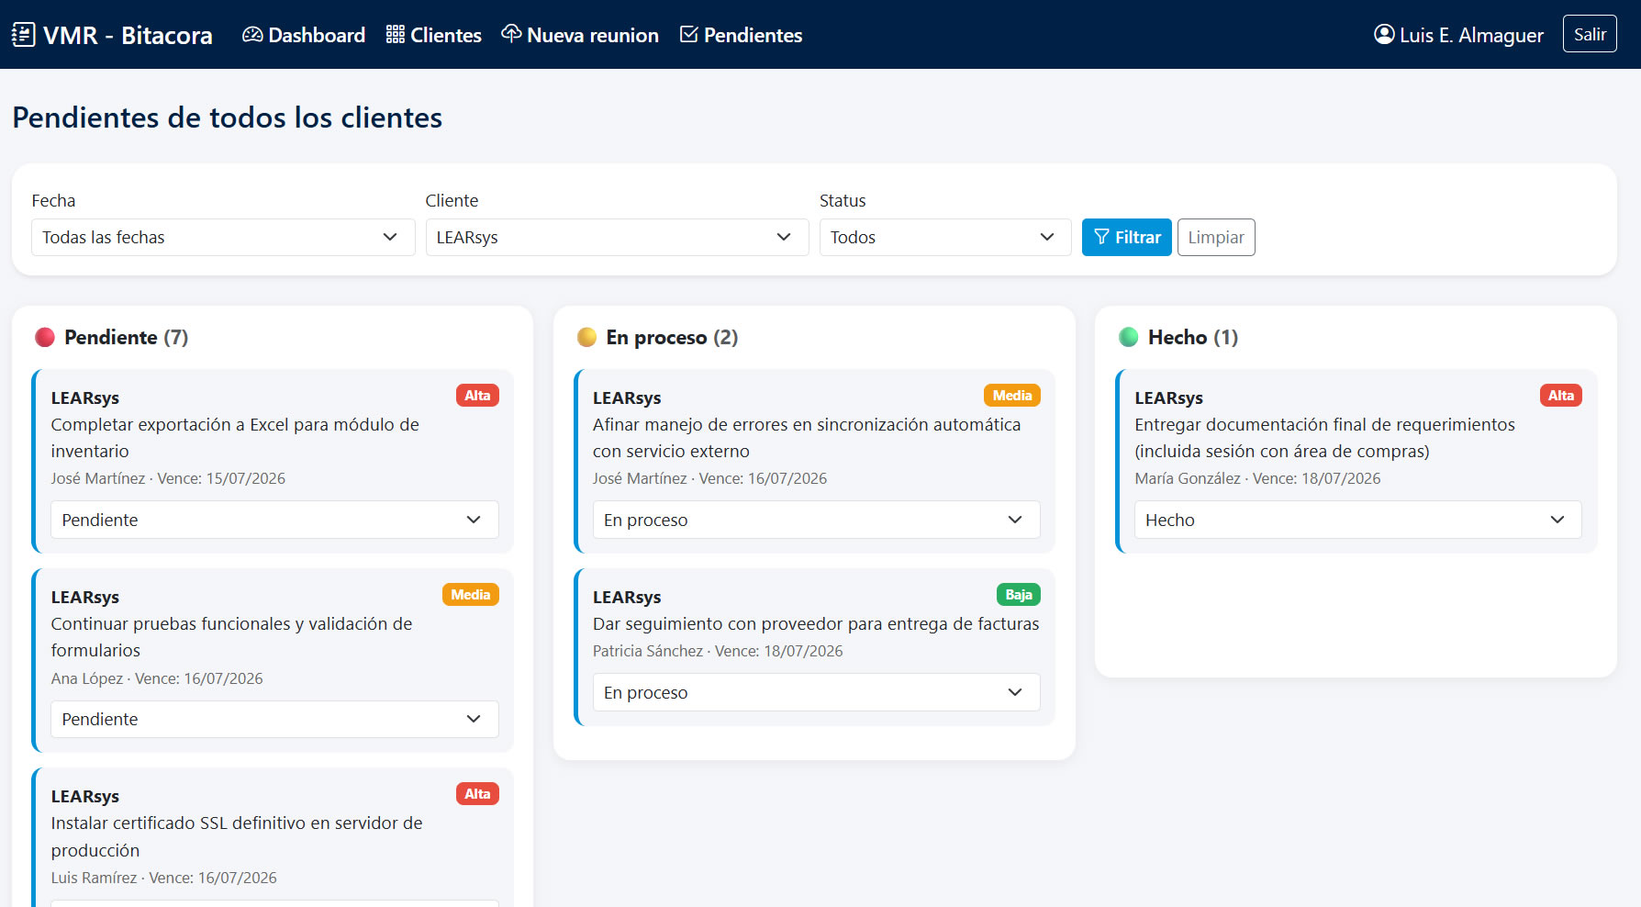
Task: Click the yellow En proceso column status dot
Action: 586,337
